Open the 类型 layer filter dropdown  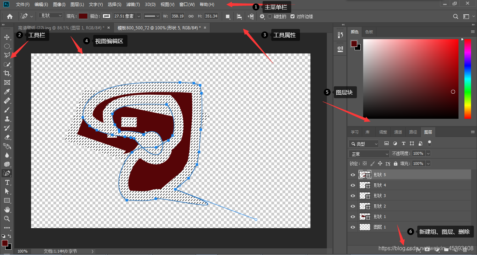coord(364,144)
